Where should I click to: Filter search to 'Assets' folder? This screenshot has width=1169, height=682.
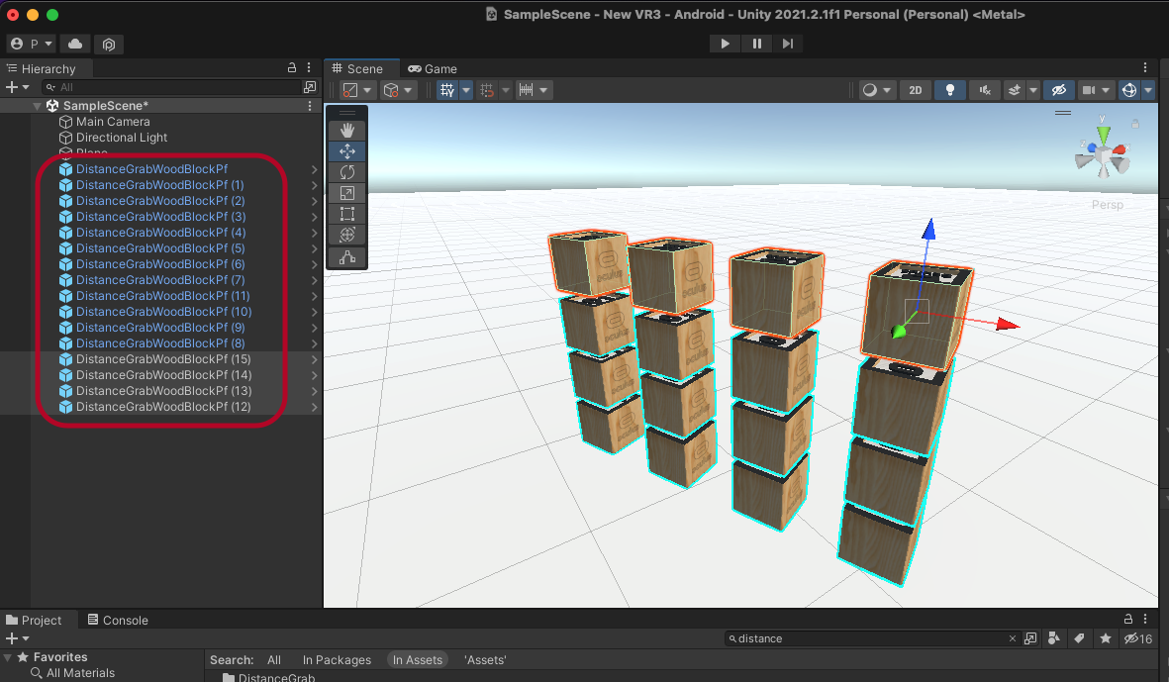(485, 659)
